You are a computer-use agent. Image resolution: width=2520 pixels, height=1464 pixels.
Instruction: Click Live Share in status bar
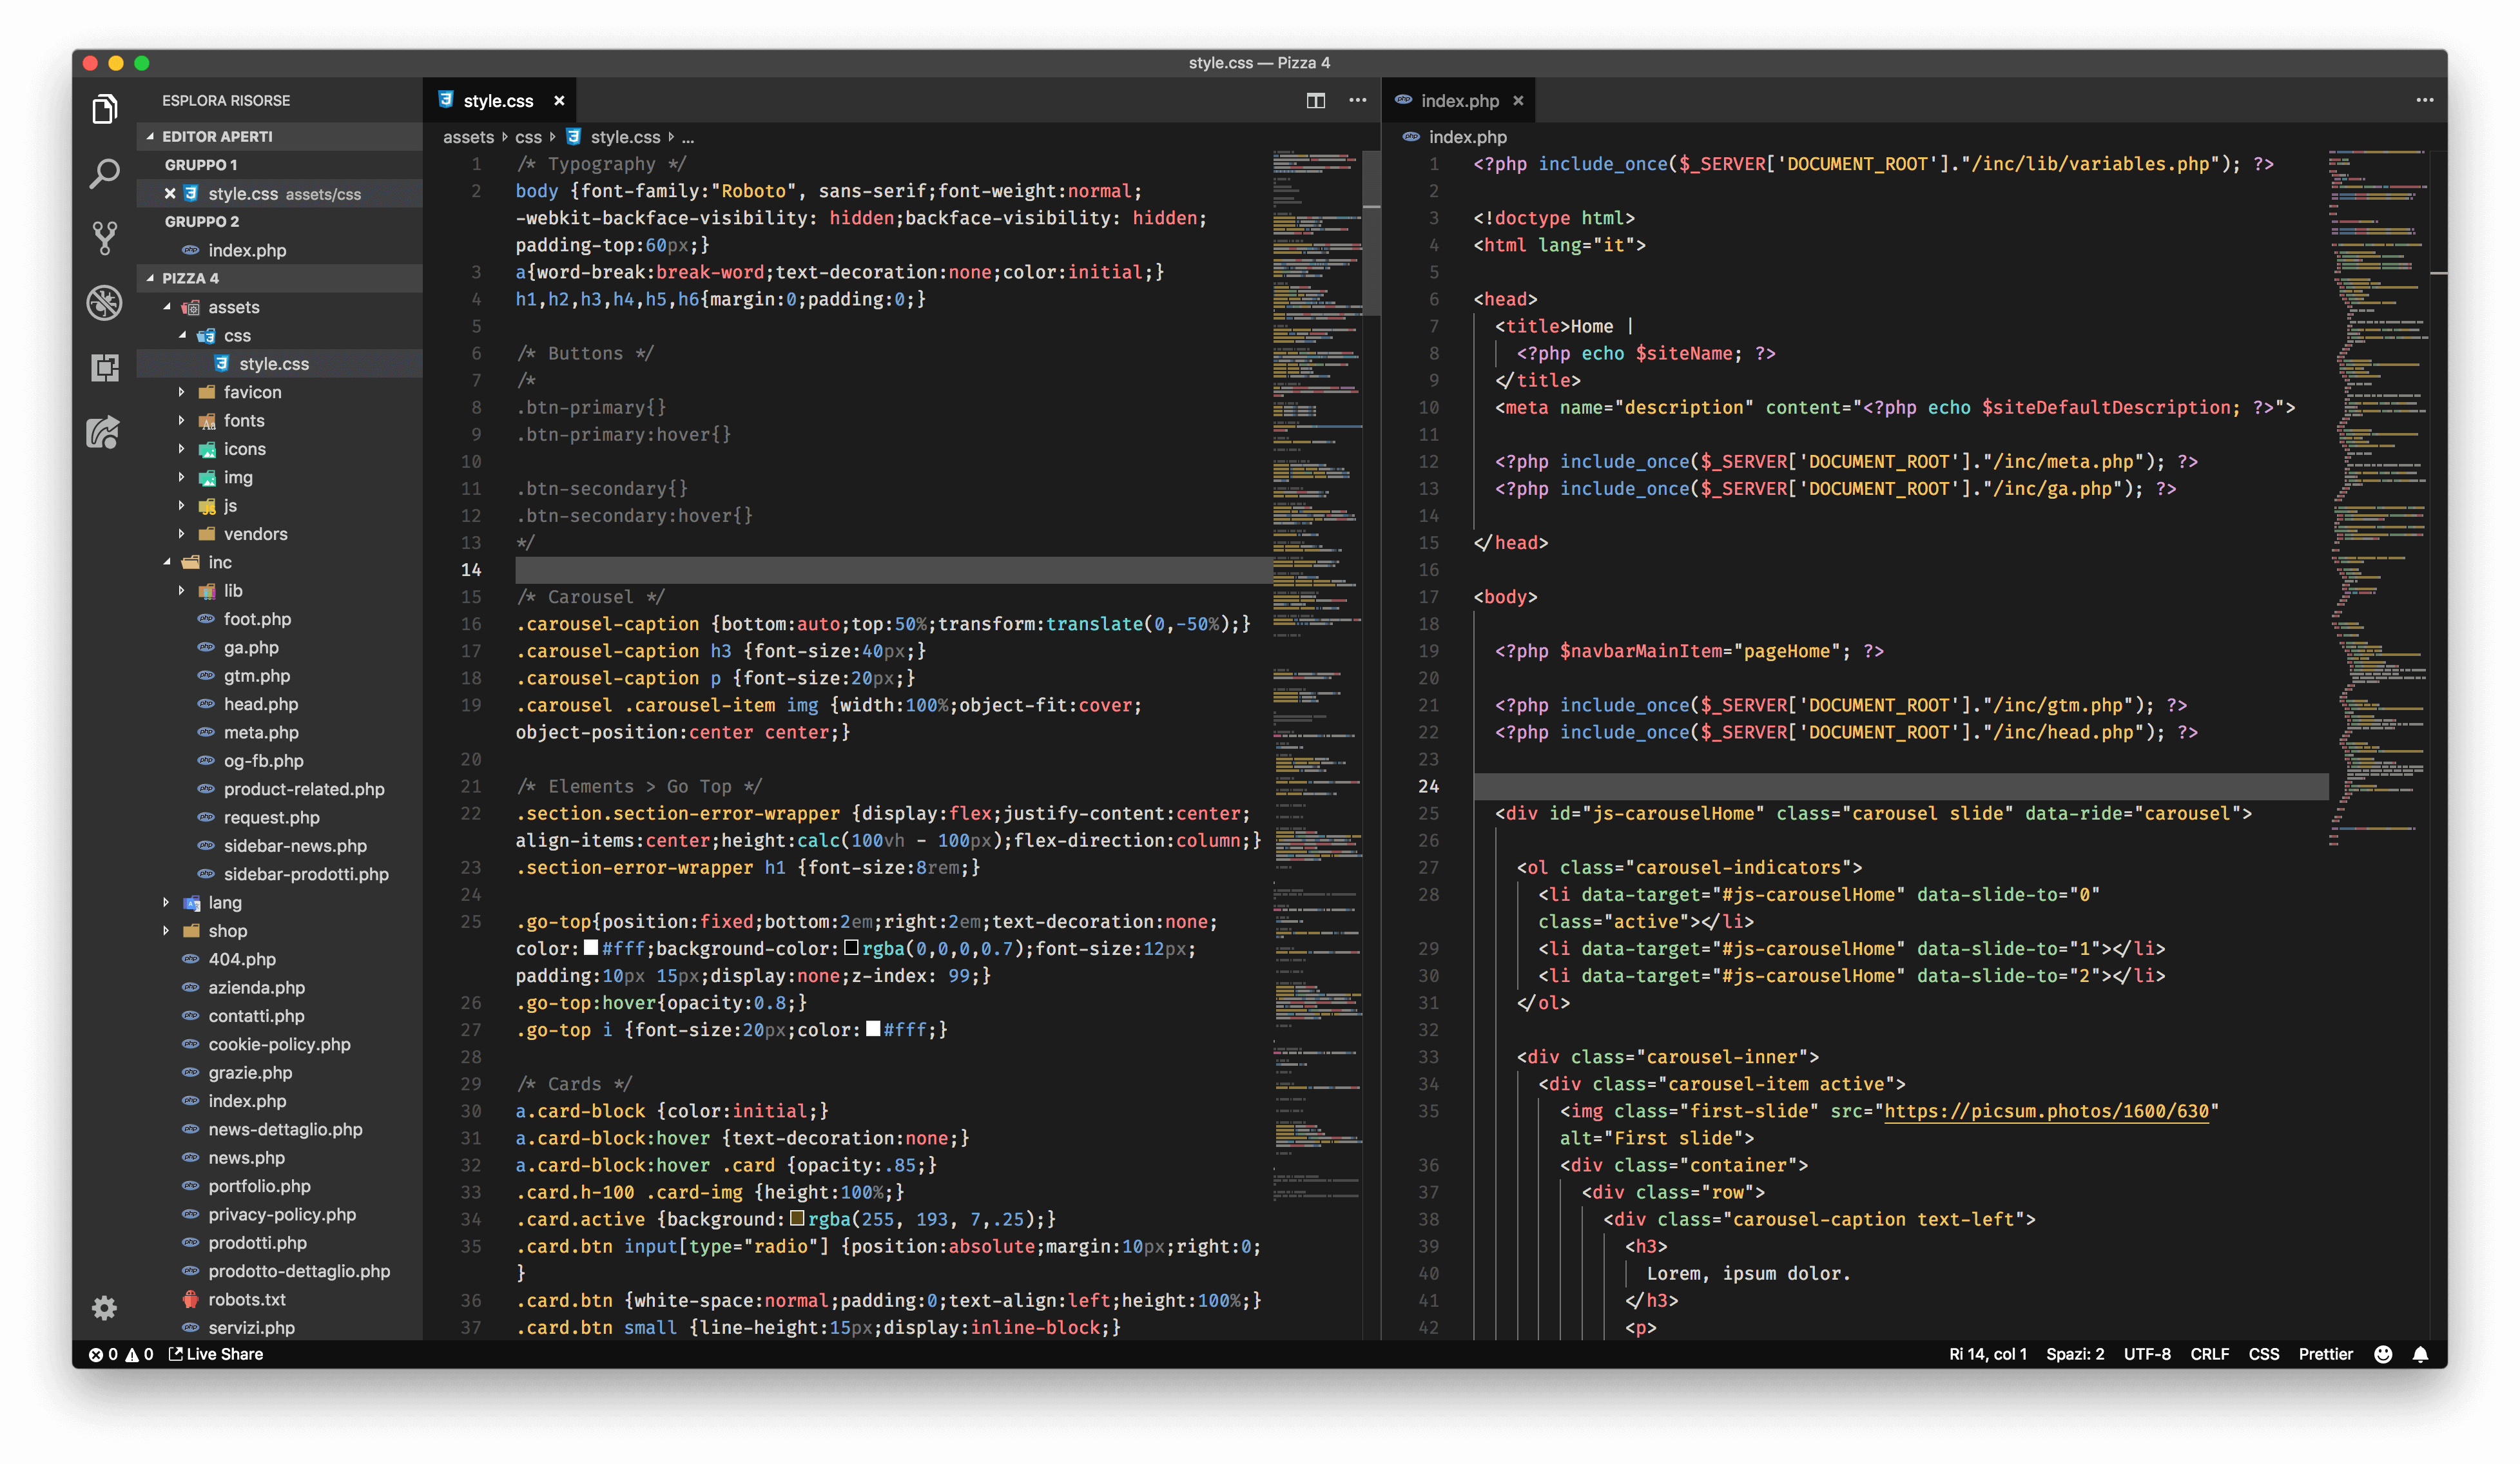[216, 1354]
